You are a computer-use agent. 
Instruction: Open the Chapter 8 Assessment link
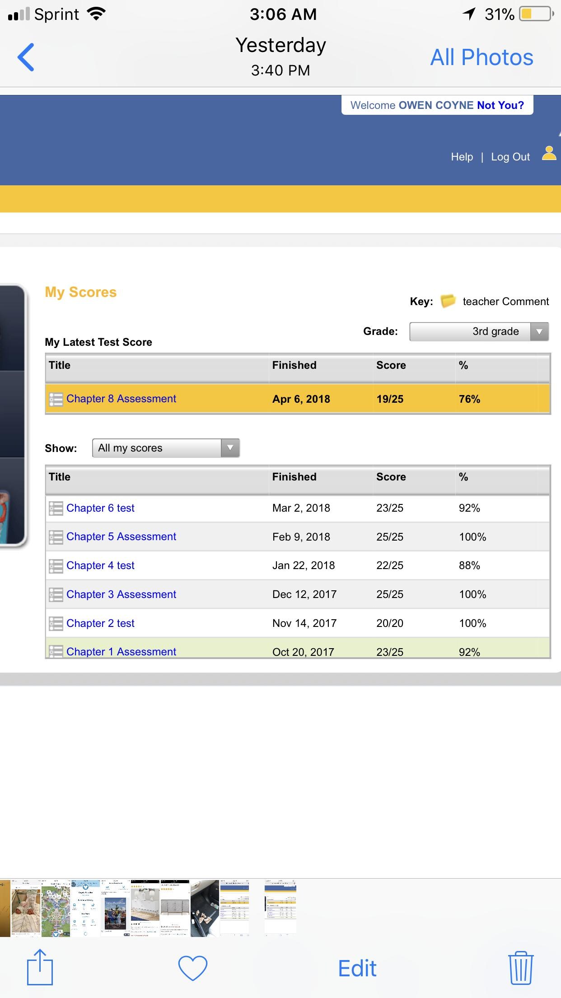point(121,399)
